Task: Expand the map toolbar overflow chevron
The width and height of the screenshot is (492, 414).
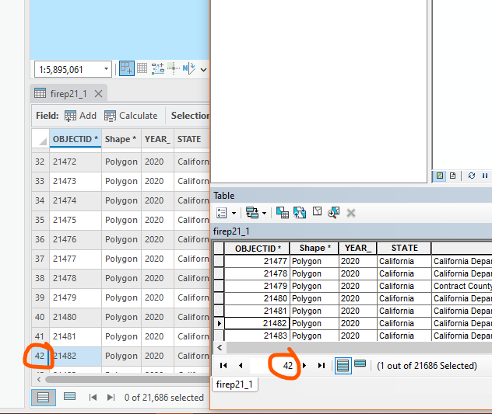Action: [x=203, y=70]
